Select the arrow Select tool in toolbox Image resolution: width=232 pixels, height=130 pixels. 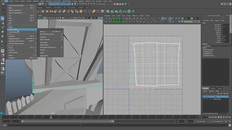click(x=3, y=18)
